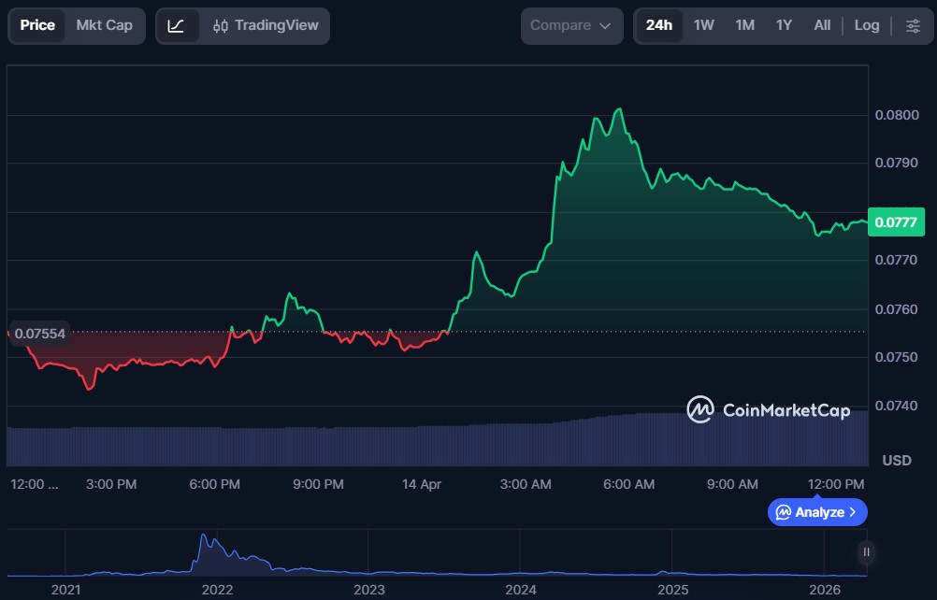The image size is (937, 600).
Task: Click the 6:00 AM price peak
Action: tap(618, 109)
